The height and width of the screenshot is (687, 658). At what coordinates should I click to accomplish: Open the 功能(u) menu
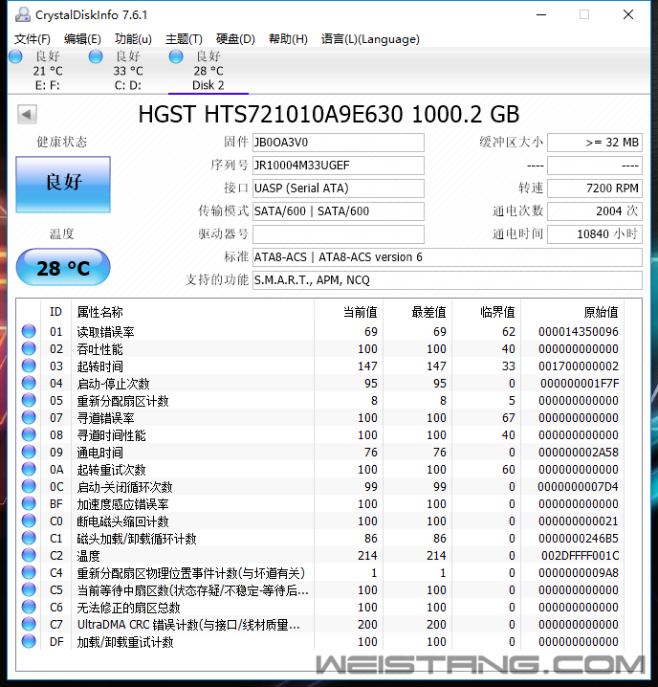[x=133, y=39]
